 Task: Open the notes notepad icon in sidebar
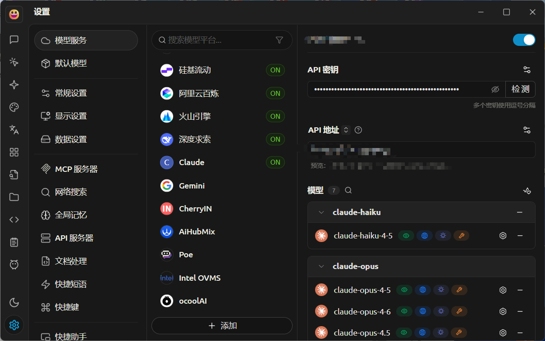coord(14,242)
